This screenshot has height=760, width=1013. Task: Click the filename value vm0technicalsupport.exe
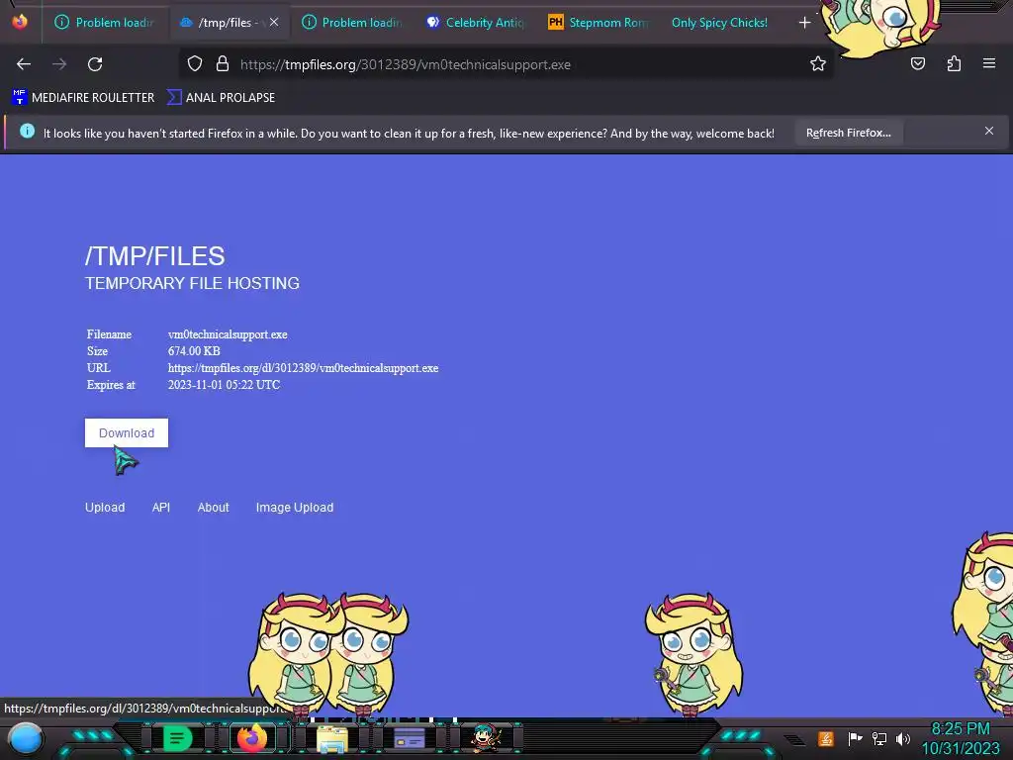coord(228,334)
